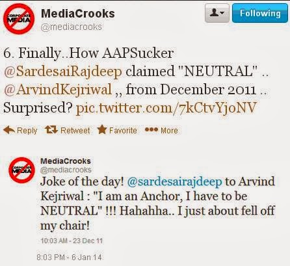290x266 pixels.
Task: Open the 10:03 AM - 23 Dec 11 timestamp
Action: tap(72, 241)
